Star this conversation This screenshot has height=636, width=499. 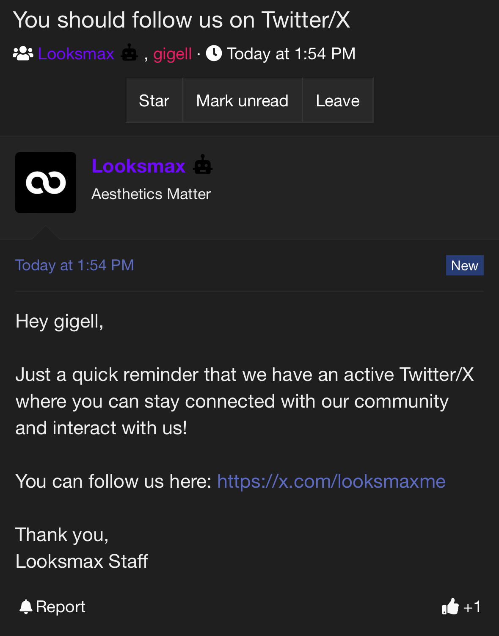[x=154, y=101]
